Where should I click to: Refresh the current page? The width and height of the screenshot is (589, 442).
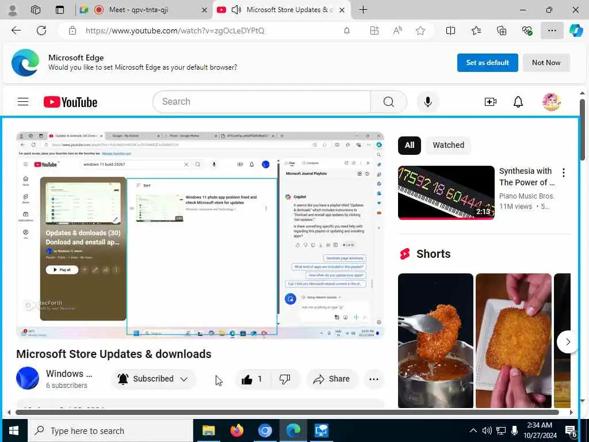click(41, 31)
